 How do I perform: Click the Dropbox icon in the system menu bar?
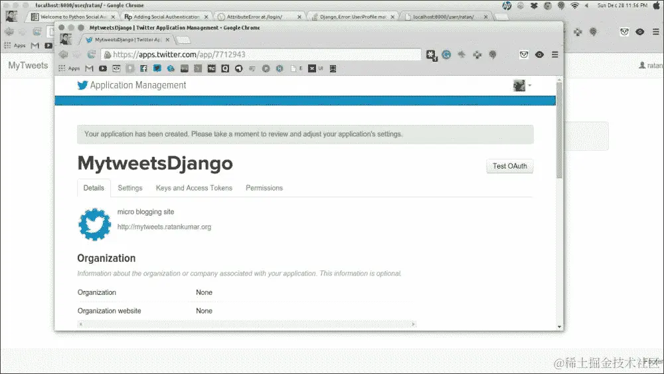534,5
